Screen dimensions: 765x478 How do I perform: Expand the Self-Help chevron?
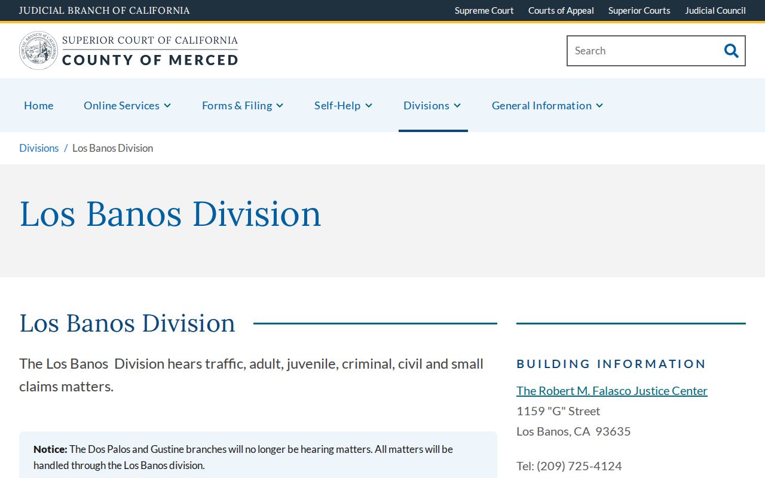[369, 106]
